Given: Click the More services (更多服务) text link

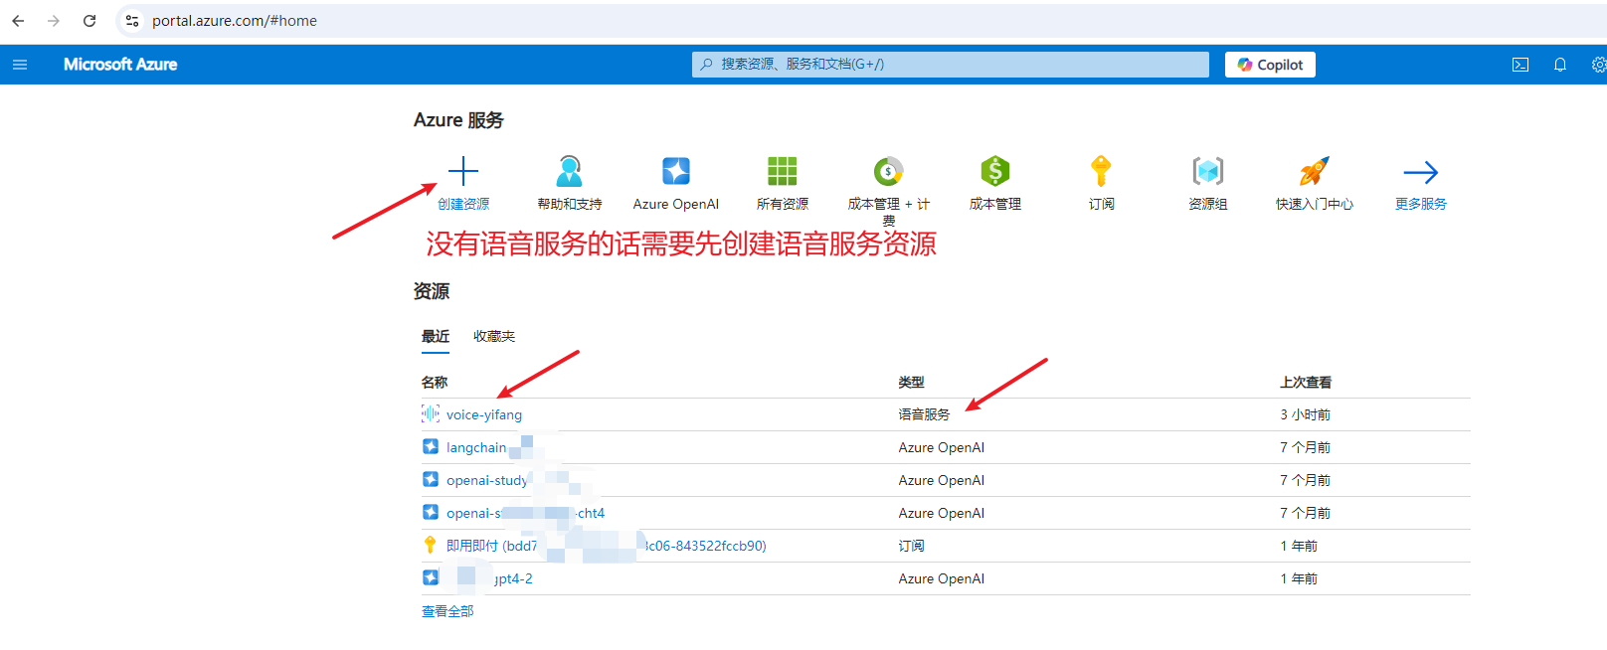Looking at the screenshot, I should click(x=1420, y=204).
